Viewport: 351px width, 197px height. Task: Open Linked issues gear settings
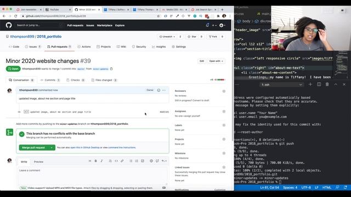point(224,167)
